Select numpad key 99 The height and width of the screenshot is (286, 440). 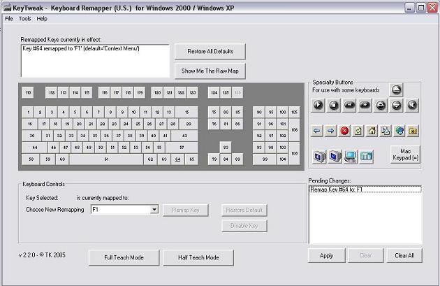point(265,159)
